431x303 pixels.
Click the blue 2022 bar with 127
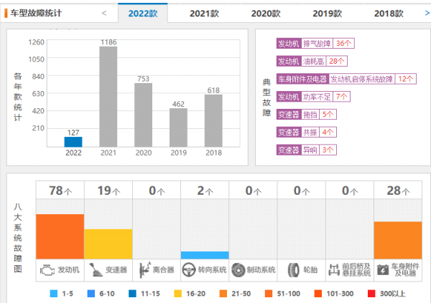pos(73,142)
